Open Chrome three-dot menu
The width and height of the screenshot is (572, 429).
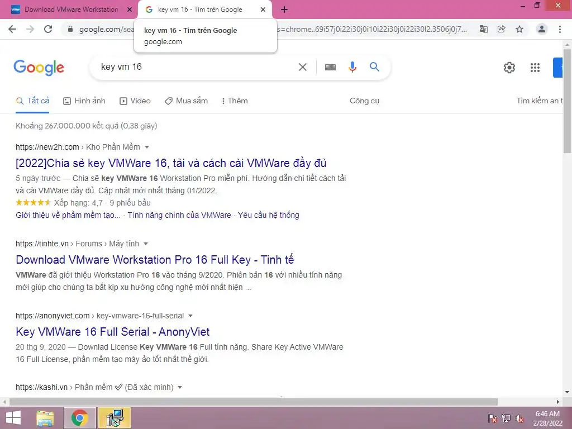click(560, 29)
